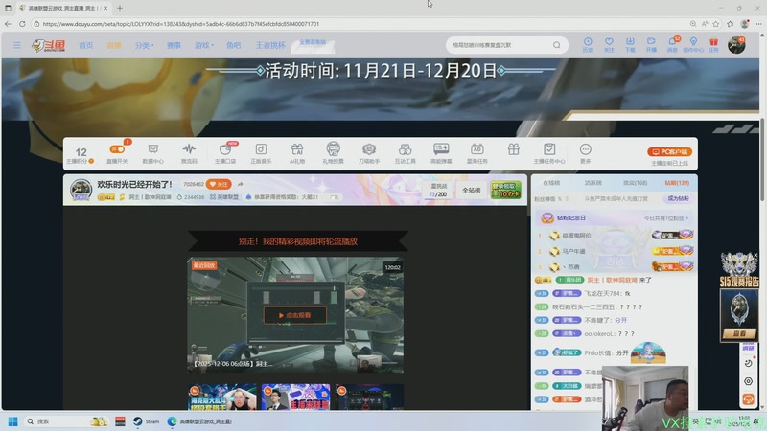The image size is (767, 431).
Task: Click the Douyu search input field
Action: 499,45
